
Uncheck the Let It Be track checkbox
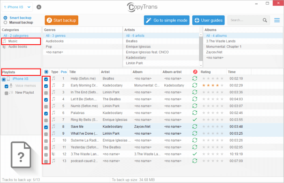pos(46,100)
